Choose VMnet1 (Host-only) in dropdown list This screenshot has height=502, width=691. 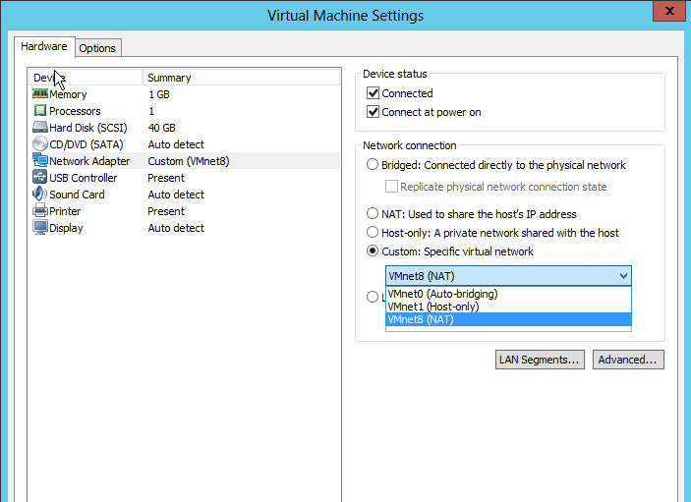434,307
